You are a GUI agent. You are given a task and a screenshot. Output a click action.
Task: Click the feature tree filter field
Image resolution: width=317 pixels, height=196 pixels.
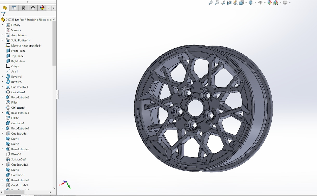[x=28, y=14]
